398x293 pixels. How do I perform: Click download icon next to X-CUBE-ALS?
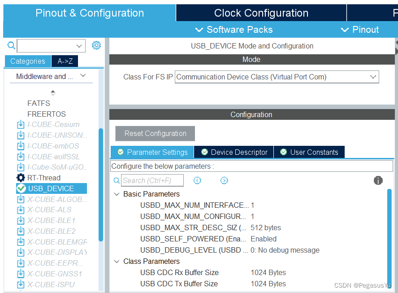tap(21, 210)
